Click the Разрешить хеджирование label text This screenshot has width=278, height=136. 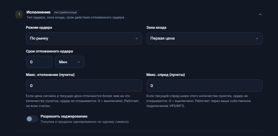coord(64,116)
